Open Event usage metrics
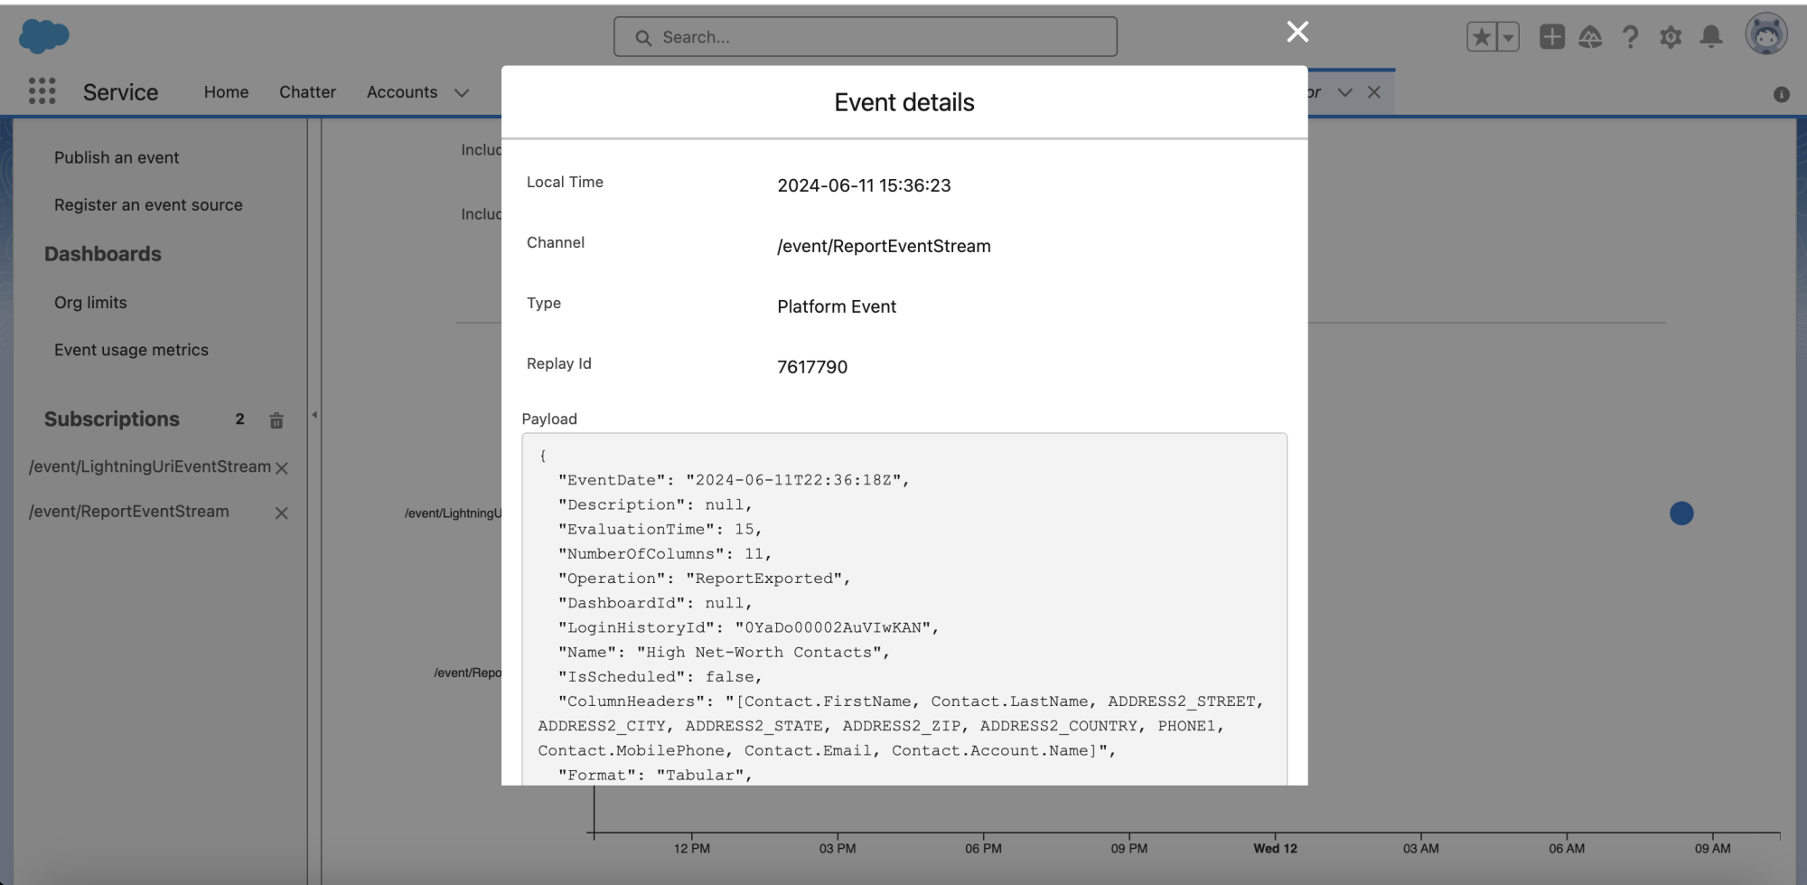 point(130,349)
